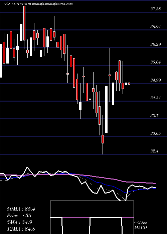Click the NSE KOHINOOR munafasutra title text
The height and width of the screenshot is (234, 167).
(38, 4)
